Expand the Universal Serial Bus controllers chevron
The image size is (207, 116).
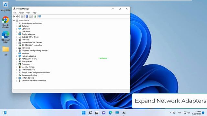[17, 81]
